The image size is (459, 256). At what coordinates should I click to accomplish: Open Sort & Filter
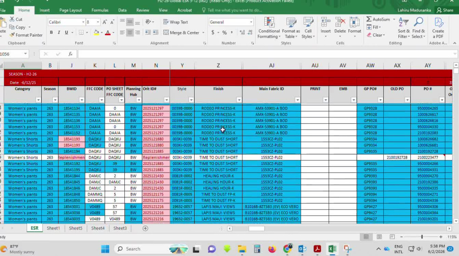pos(403,28)
